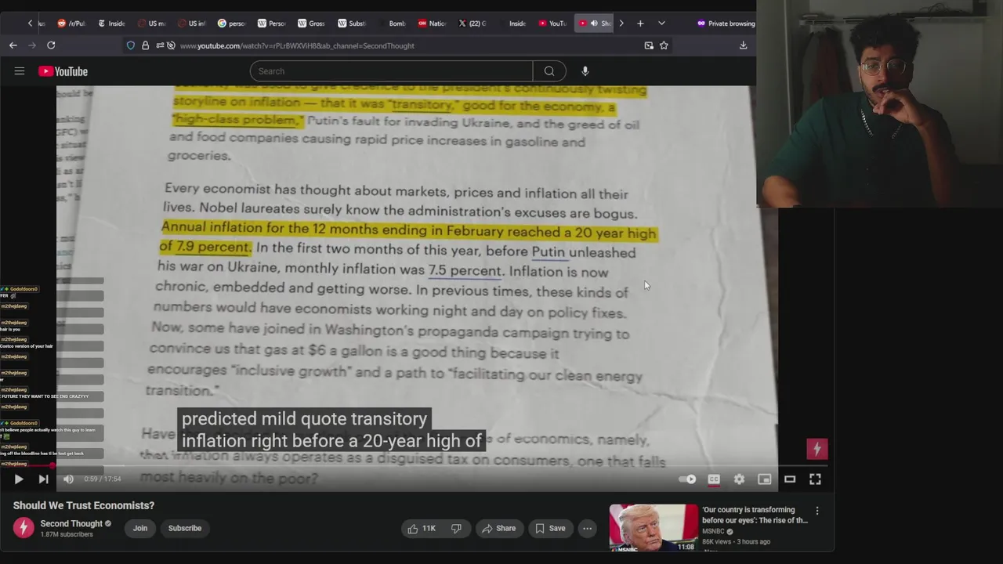Open browser downloads panel
Image resolution: width=1003 pixels, height=564 pixels.
743,45
